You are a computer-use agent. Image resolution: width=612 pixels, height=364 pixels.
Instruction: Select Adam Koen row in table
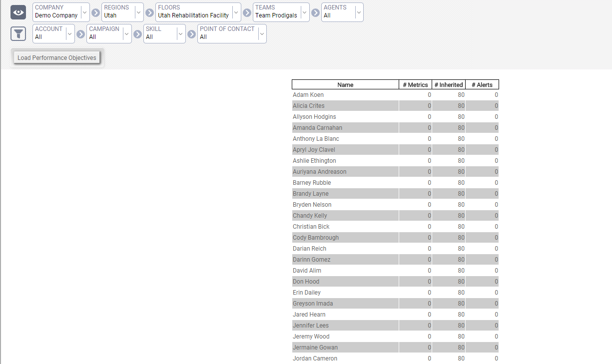[308, 95]
